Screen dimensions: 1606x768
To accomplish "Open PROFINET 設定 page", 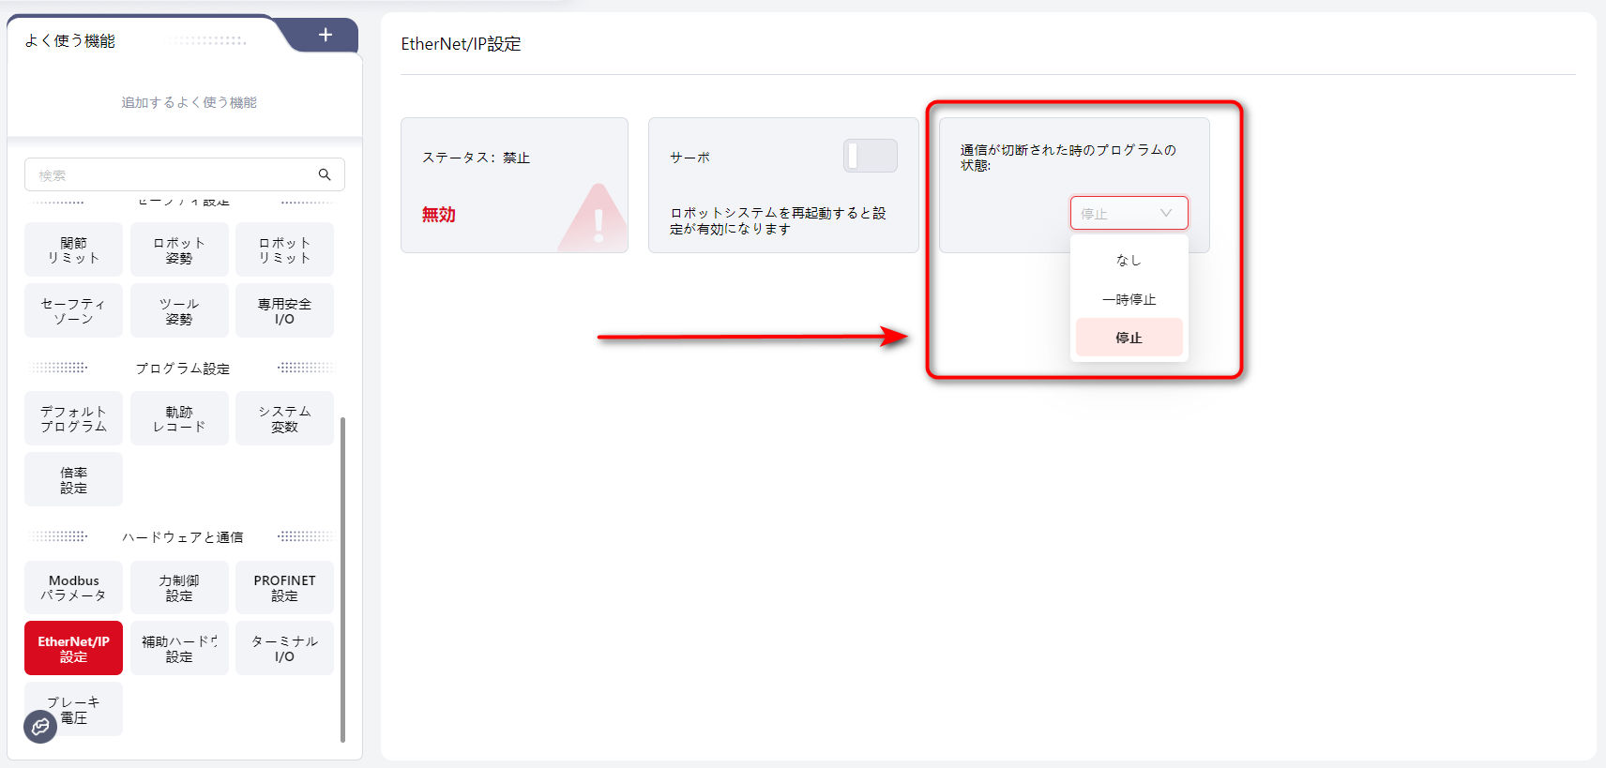I will 284,588.
